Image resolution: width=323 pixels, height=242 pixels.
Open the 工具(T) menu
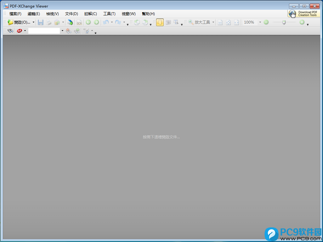coord(109,14)
